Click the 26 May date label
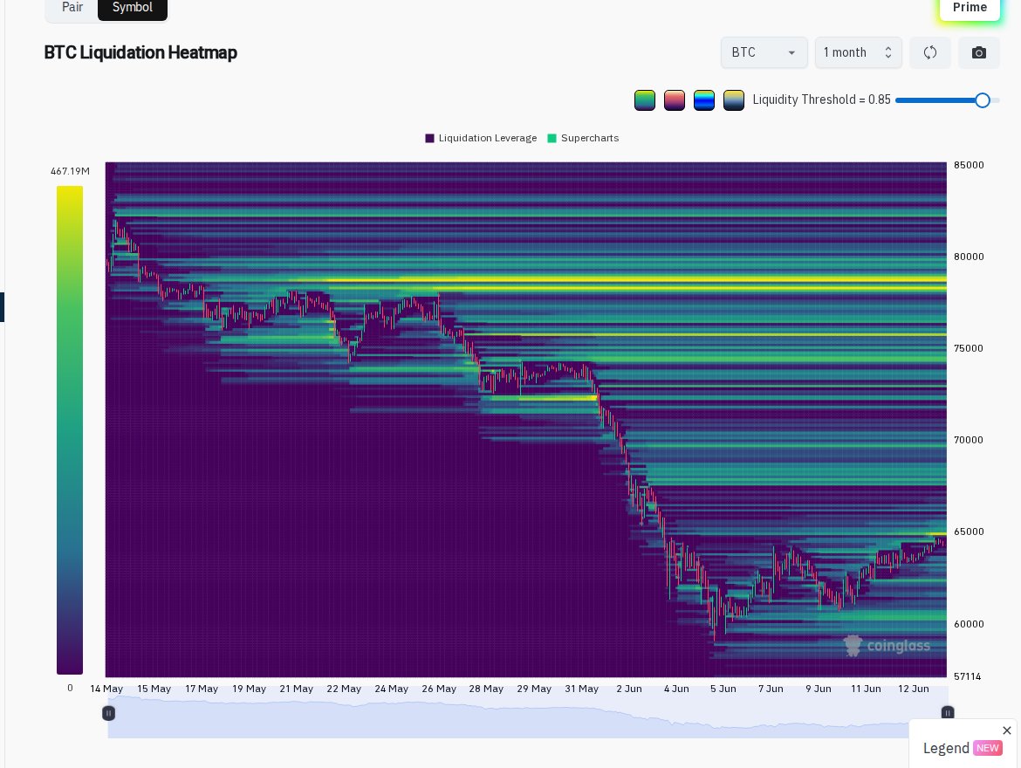Image resolution: width=1021 pixels, height=768 pixels. [439, 689]
